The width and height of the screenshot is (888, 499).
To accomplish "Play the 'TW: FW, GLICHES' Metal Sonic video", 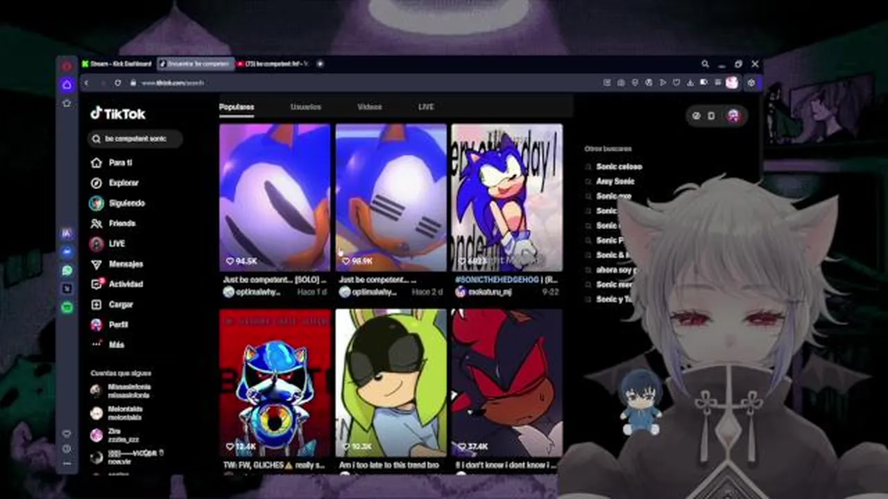I will [x=275, y=383].
